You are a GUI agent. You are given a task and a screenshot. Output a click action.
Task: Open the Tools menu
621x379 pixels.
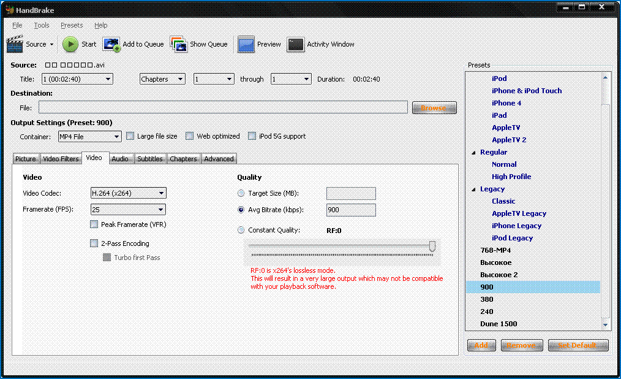42,25
